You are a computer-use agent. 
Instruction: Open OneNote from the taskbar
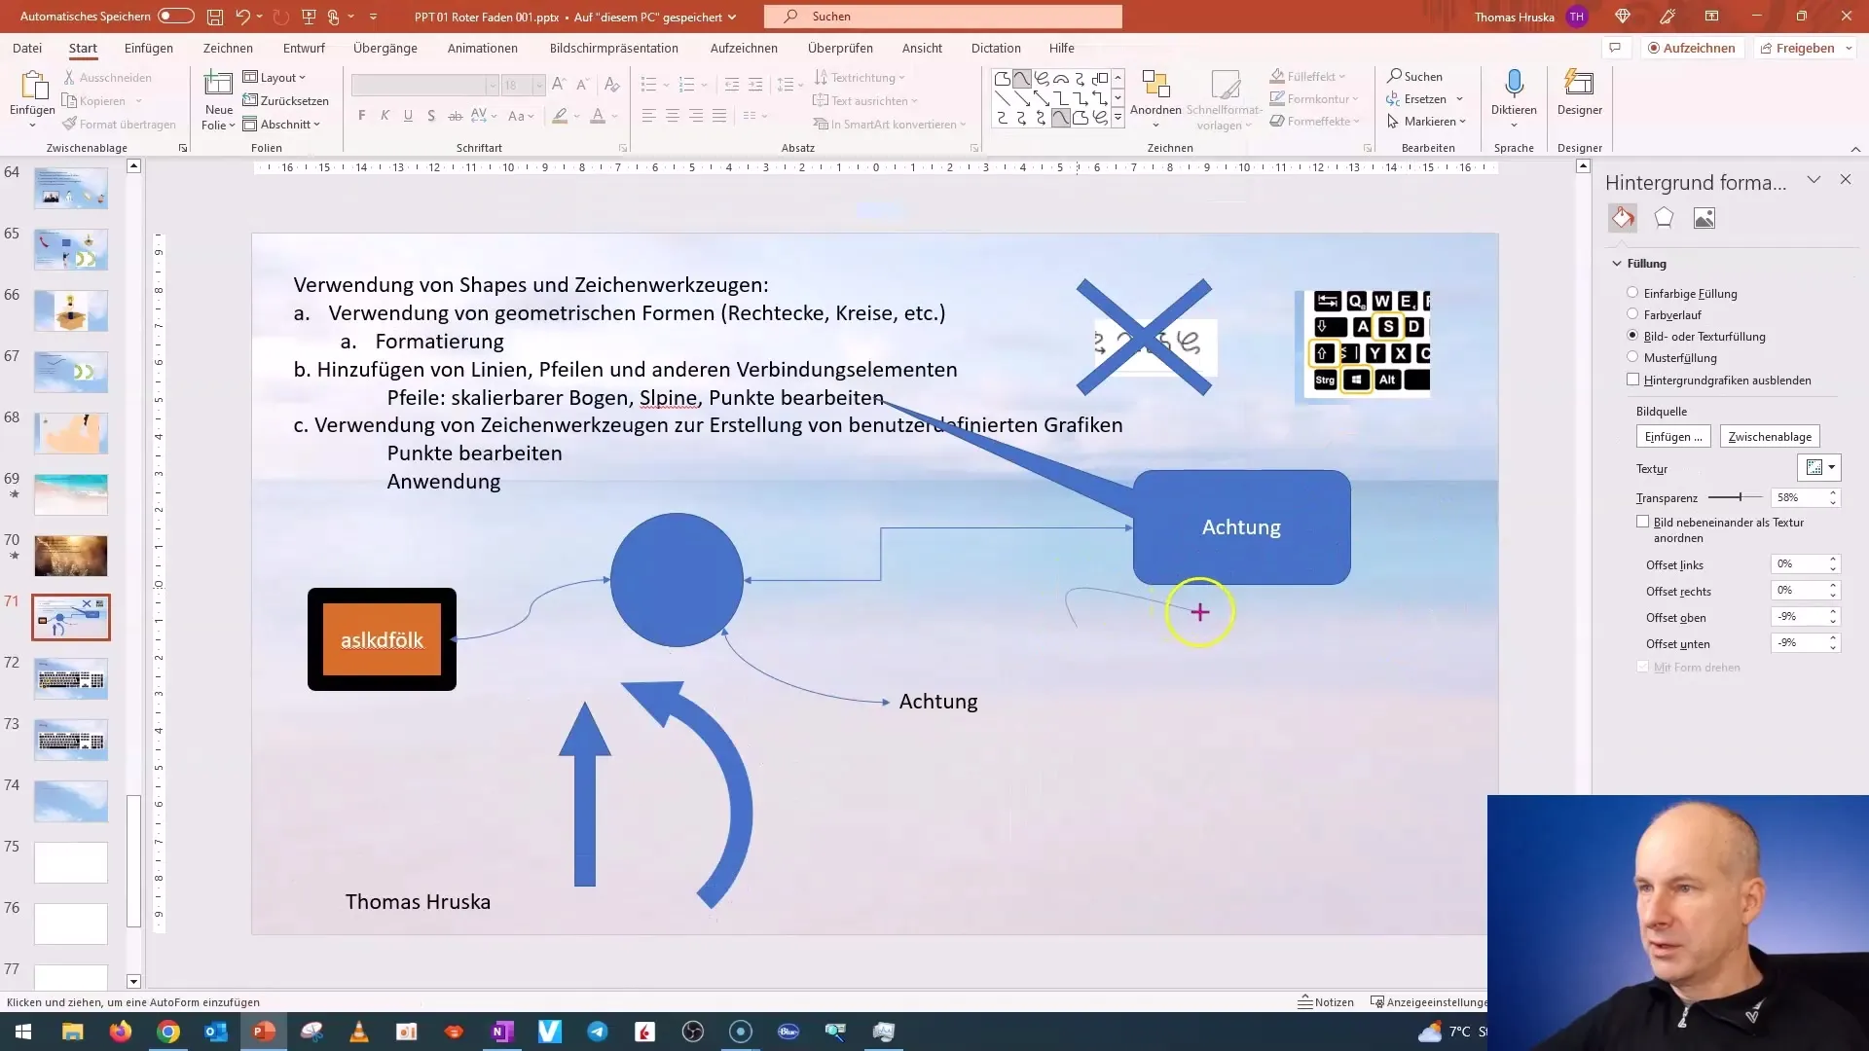502,1032
